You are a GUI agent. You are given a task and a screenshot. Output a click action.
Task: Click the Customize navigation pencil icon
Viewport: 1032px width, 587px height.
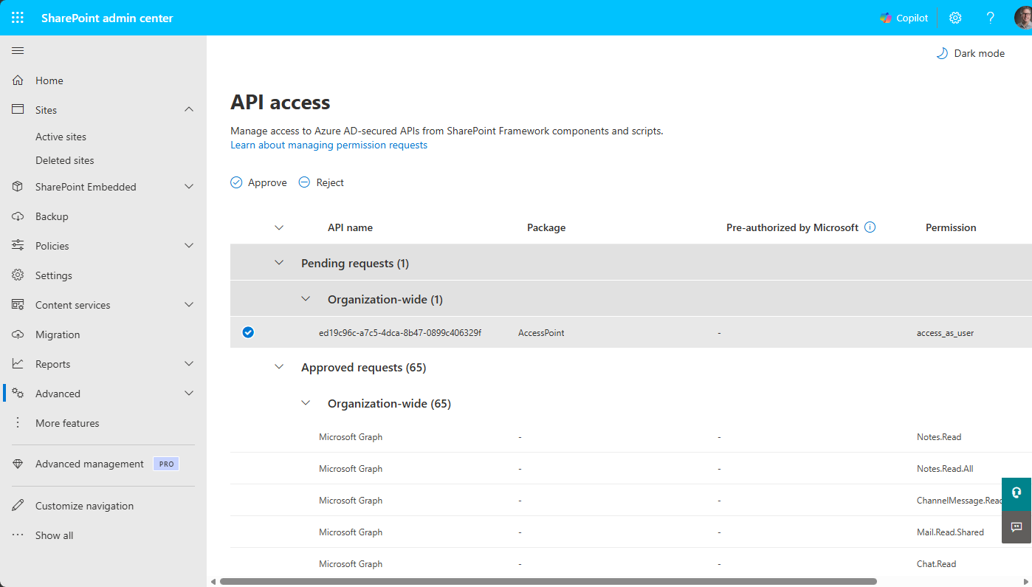pyautogui.click(x=18, y=506)
